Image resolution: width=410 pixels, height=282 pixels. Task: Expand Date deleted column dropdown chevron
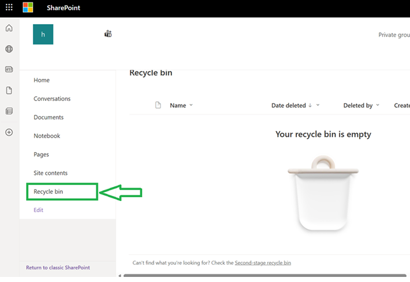pyautogui.click(x=318, y=105)
